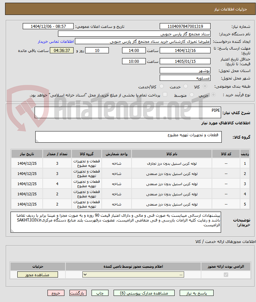Image resolution: width=256 pixels, height=302 pixels.
Task: Select the کالا radio button
Action: 205,87
